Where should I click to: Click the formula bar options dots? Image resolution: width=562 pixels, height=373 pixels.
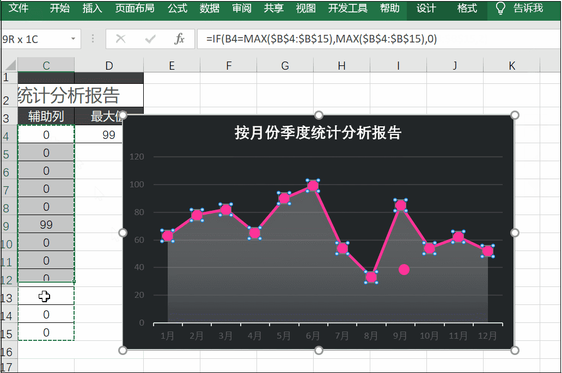click(x=93, y=39)
